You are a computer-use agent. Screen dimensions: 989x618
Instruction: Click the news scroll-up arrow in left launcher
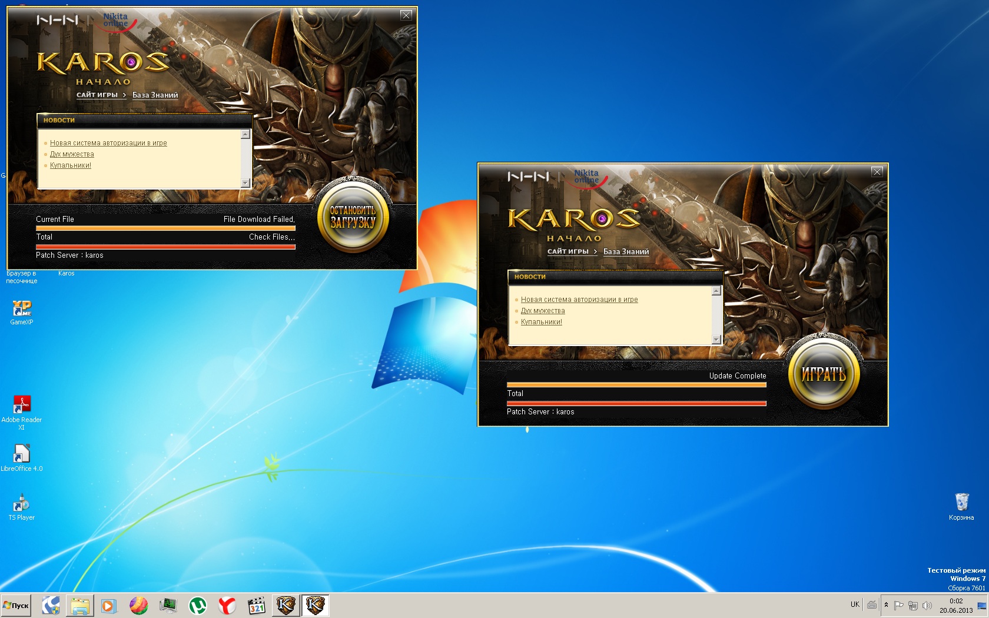click(x=245, y=134)
